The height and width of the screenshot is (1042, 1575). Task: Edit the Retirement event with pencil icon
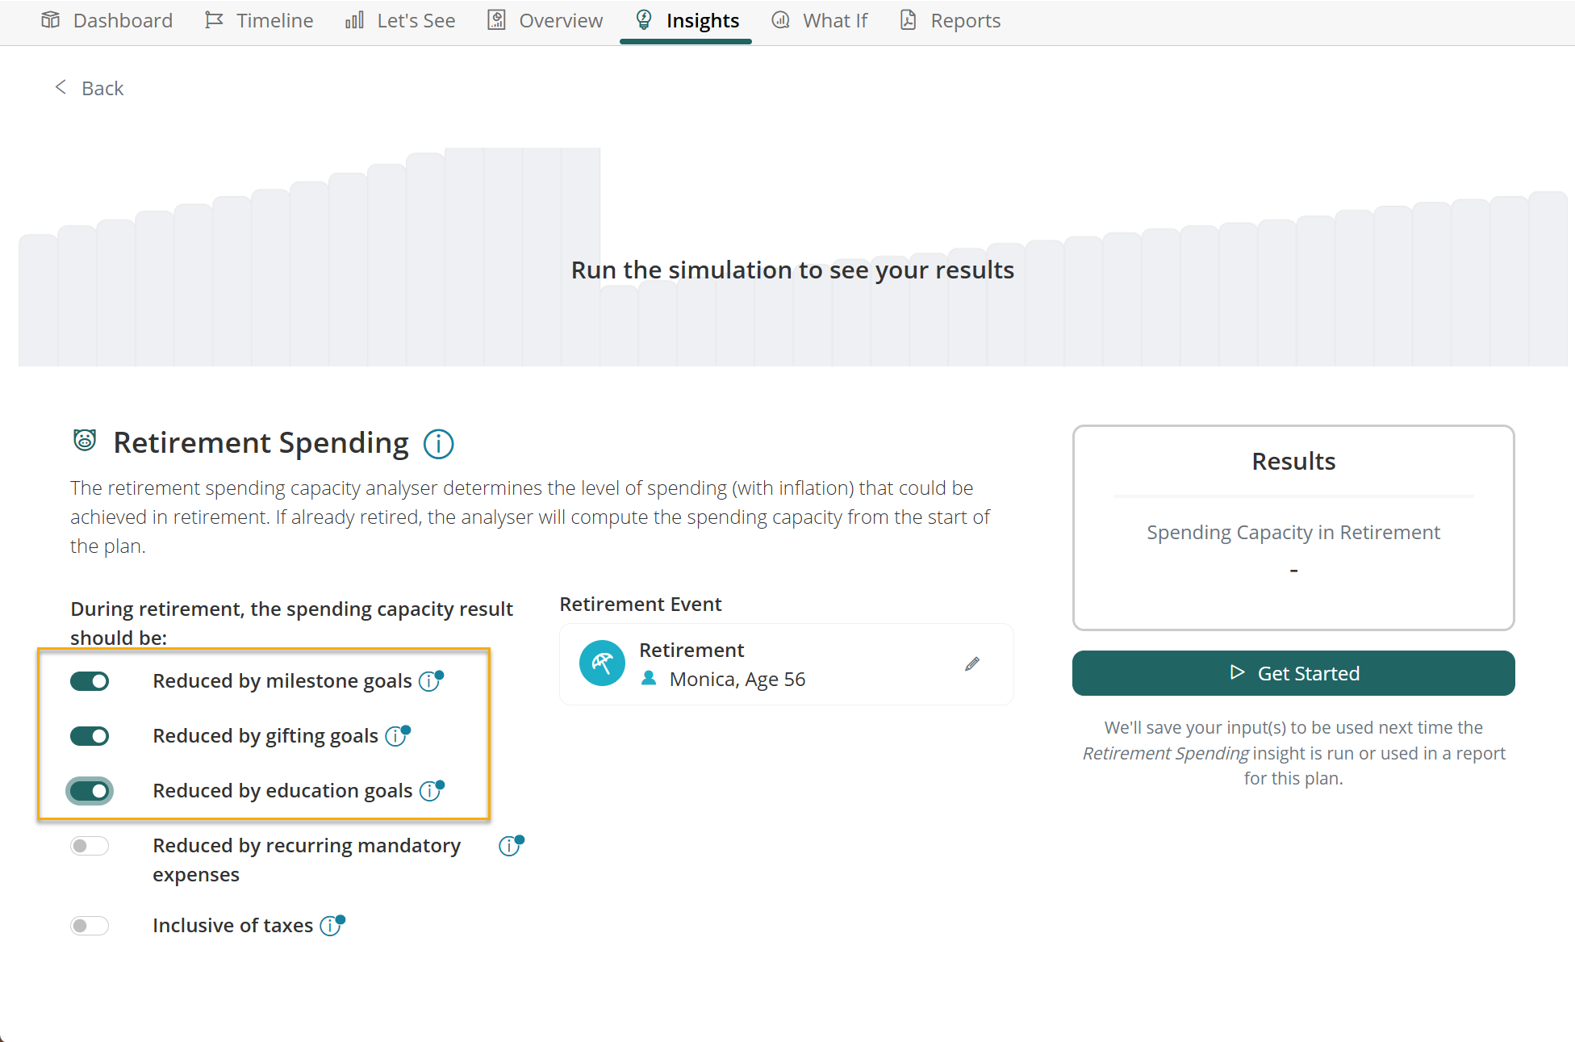coord(972,664)
